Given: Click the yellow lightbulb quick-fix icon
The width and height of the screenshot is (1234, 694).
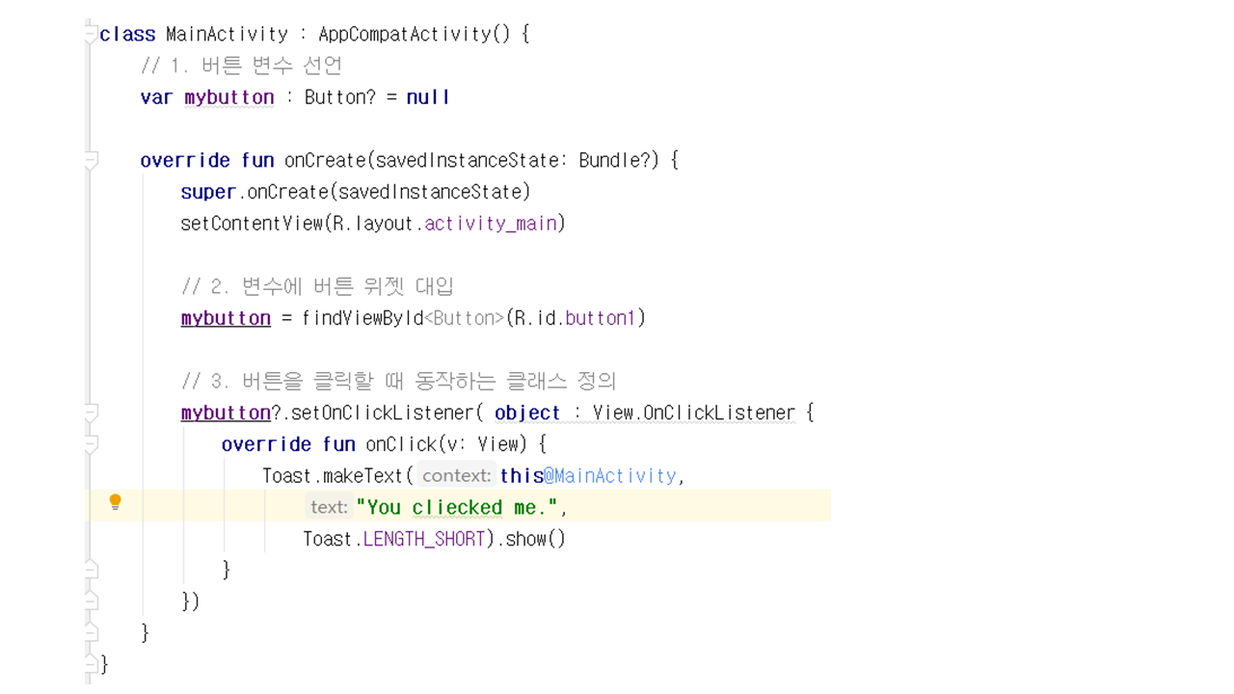Looking at the screenshot, I should [x=116, y=502].
